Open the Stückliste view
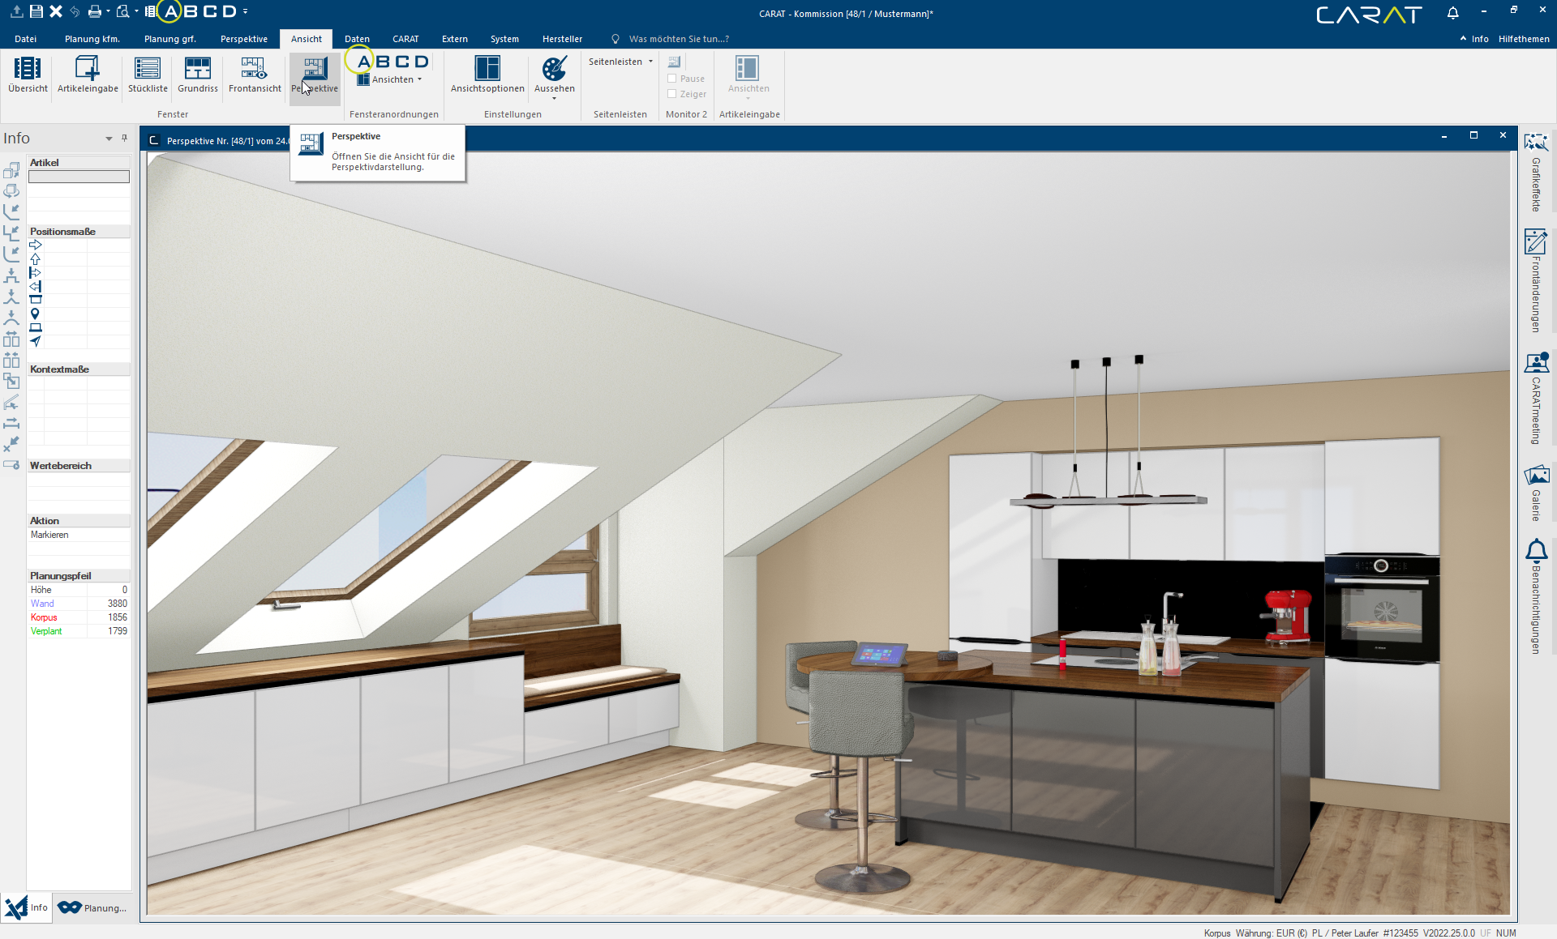1557x939 pixels. (x=148, y=75)
